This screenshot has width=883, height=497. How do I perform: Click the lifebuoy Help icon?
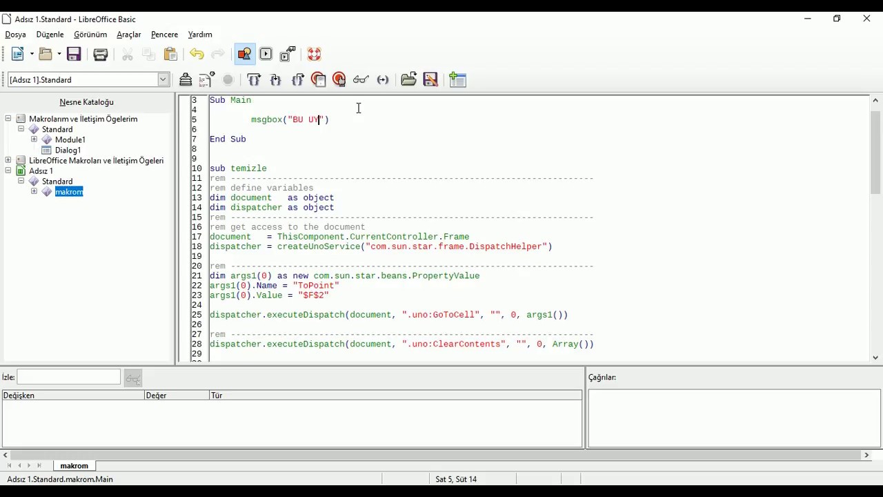(x=314, y=54)
